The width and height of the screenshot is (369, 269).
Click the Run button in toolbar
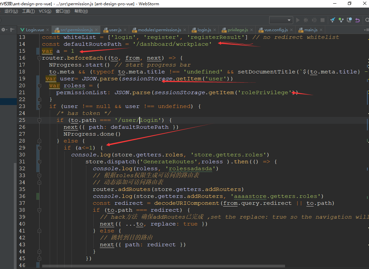coord(298,20)
